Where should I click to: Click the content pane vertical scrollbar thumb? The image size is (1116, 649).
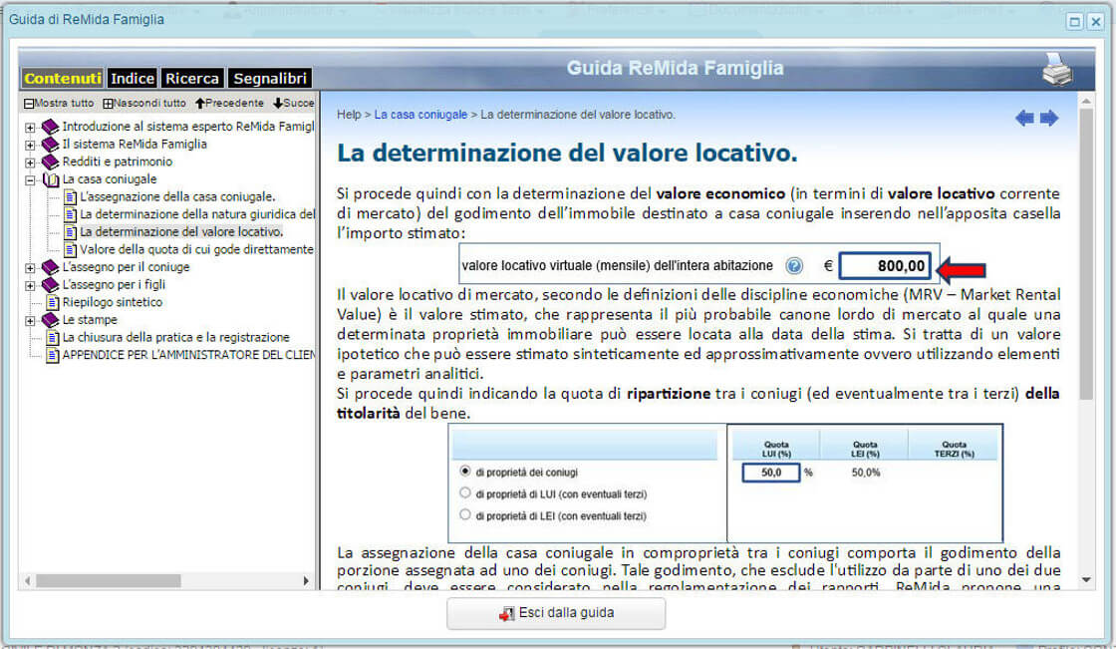point(1085,253)
